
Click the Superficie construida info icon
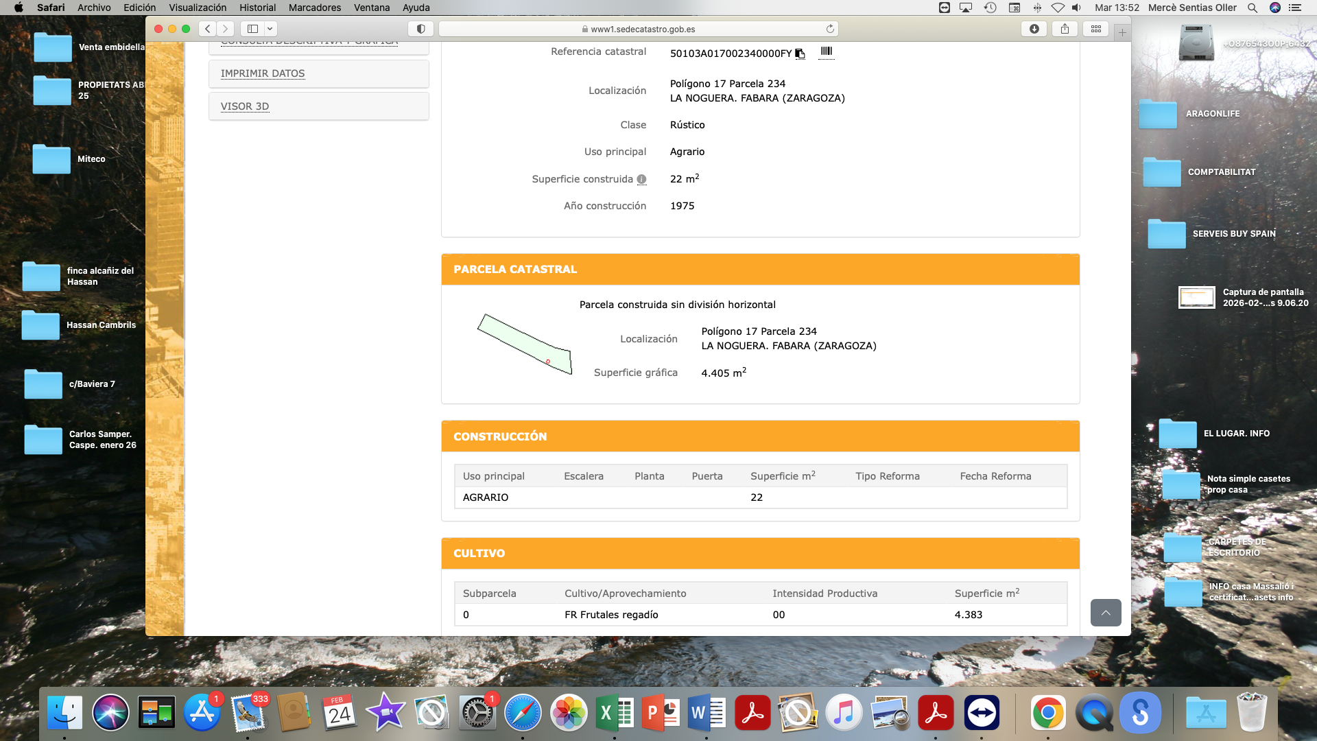pyautogui.click(x=641, y=179)
